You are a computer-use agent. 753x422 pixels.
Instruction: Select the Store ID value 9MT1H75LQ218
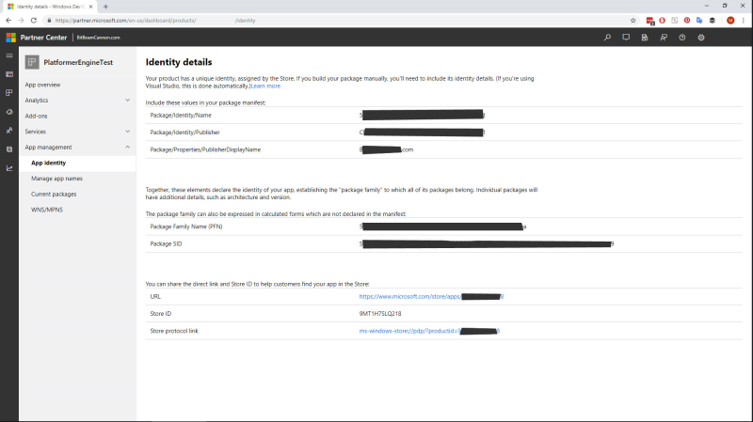[380, 314]
